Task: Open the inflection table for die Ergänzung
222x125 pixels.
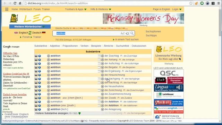Action: coord(99,71)
